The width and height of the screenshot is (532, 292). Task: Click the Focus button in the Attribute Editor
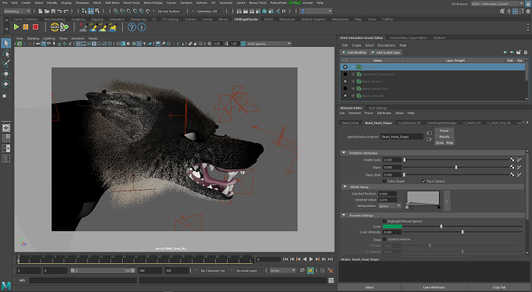[444, 130]
